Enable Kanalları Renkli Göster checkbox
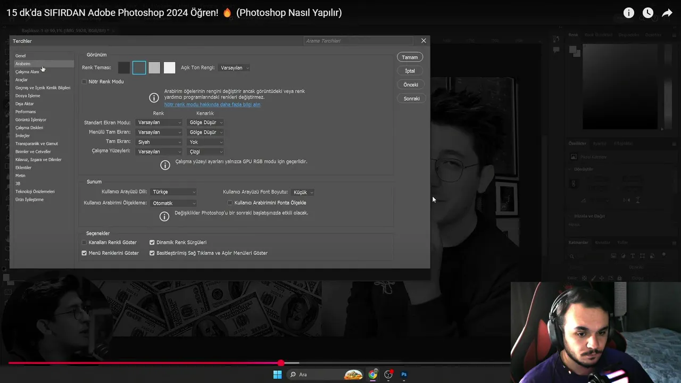Image resolution: width=681 pixels, height=383 pixels. [x=84, y=243]
